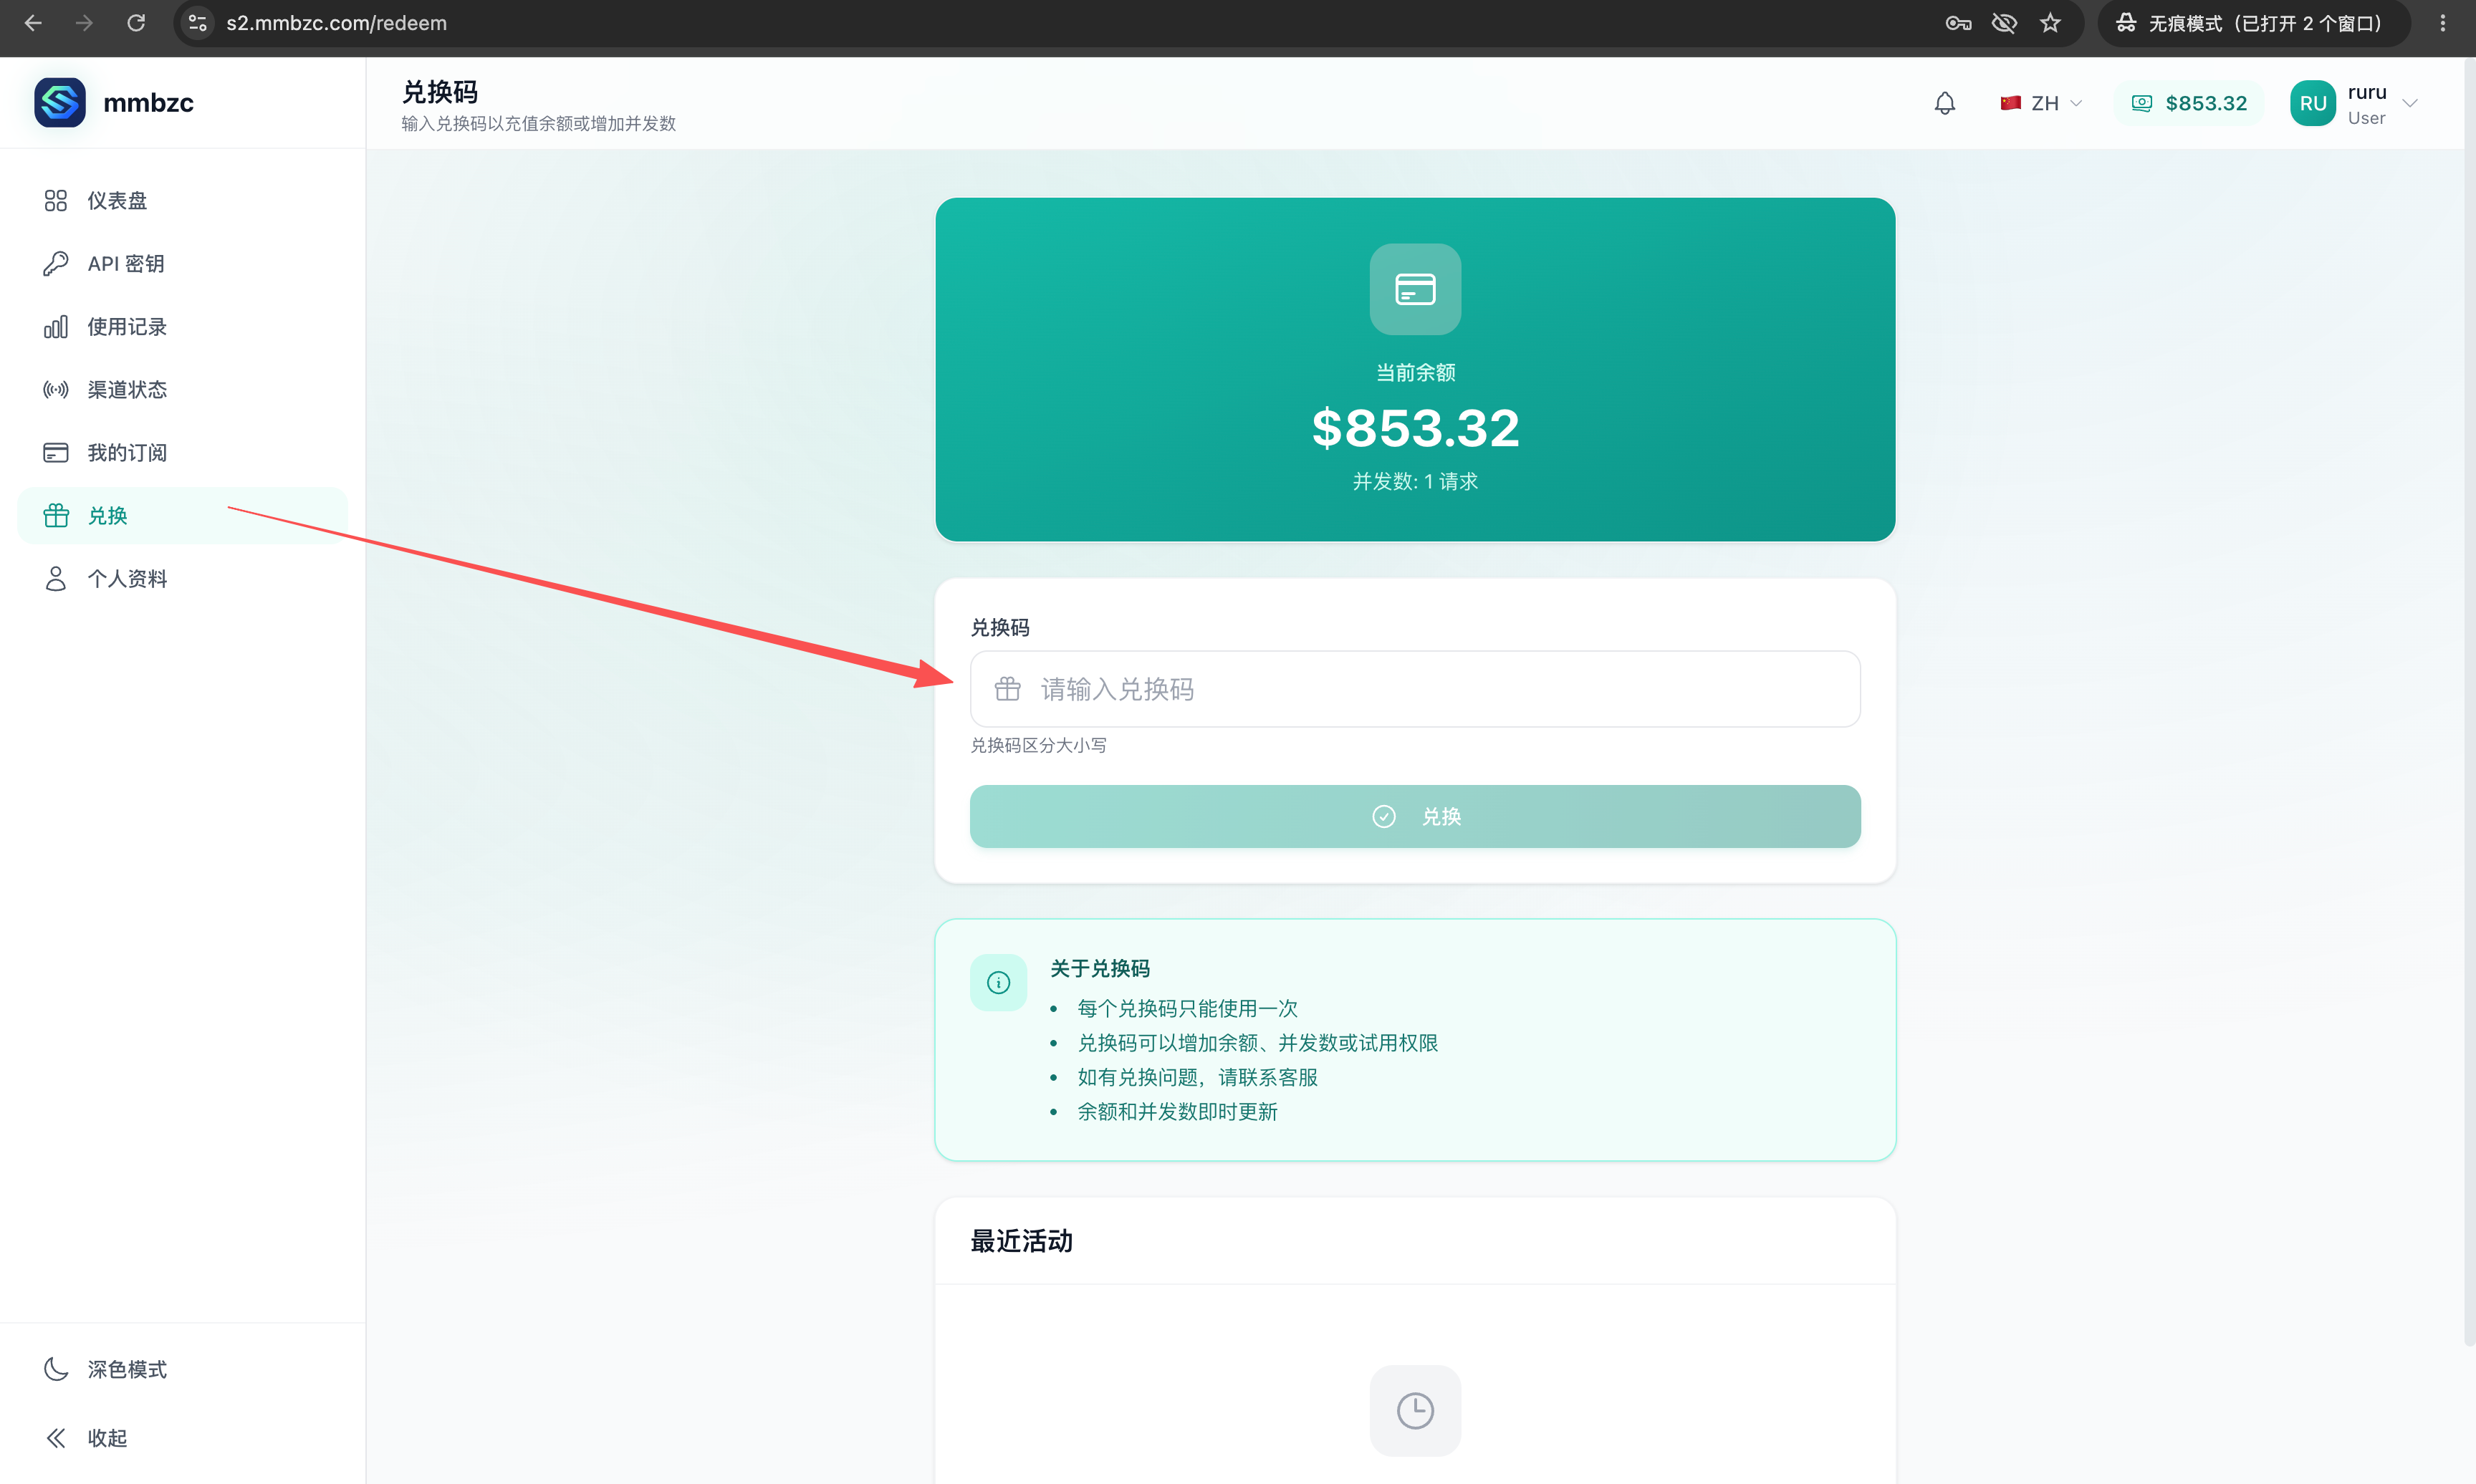Open the 仪表盘 dashboard menu item
The image size is (2476, 1484).
point(182,200)
